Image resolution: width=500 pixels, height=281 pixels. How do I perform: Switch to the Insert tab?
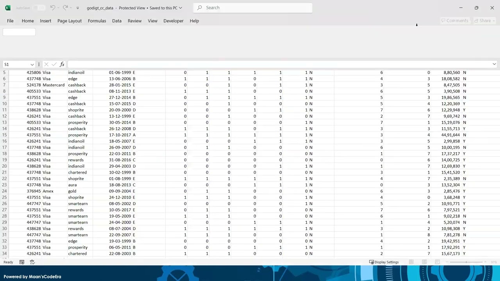coord(45,21)
